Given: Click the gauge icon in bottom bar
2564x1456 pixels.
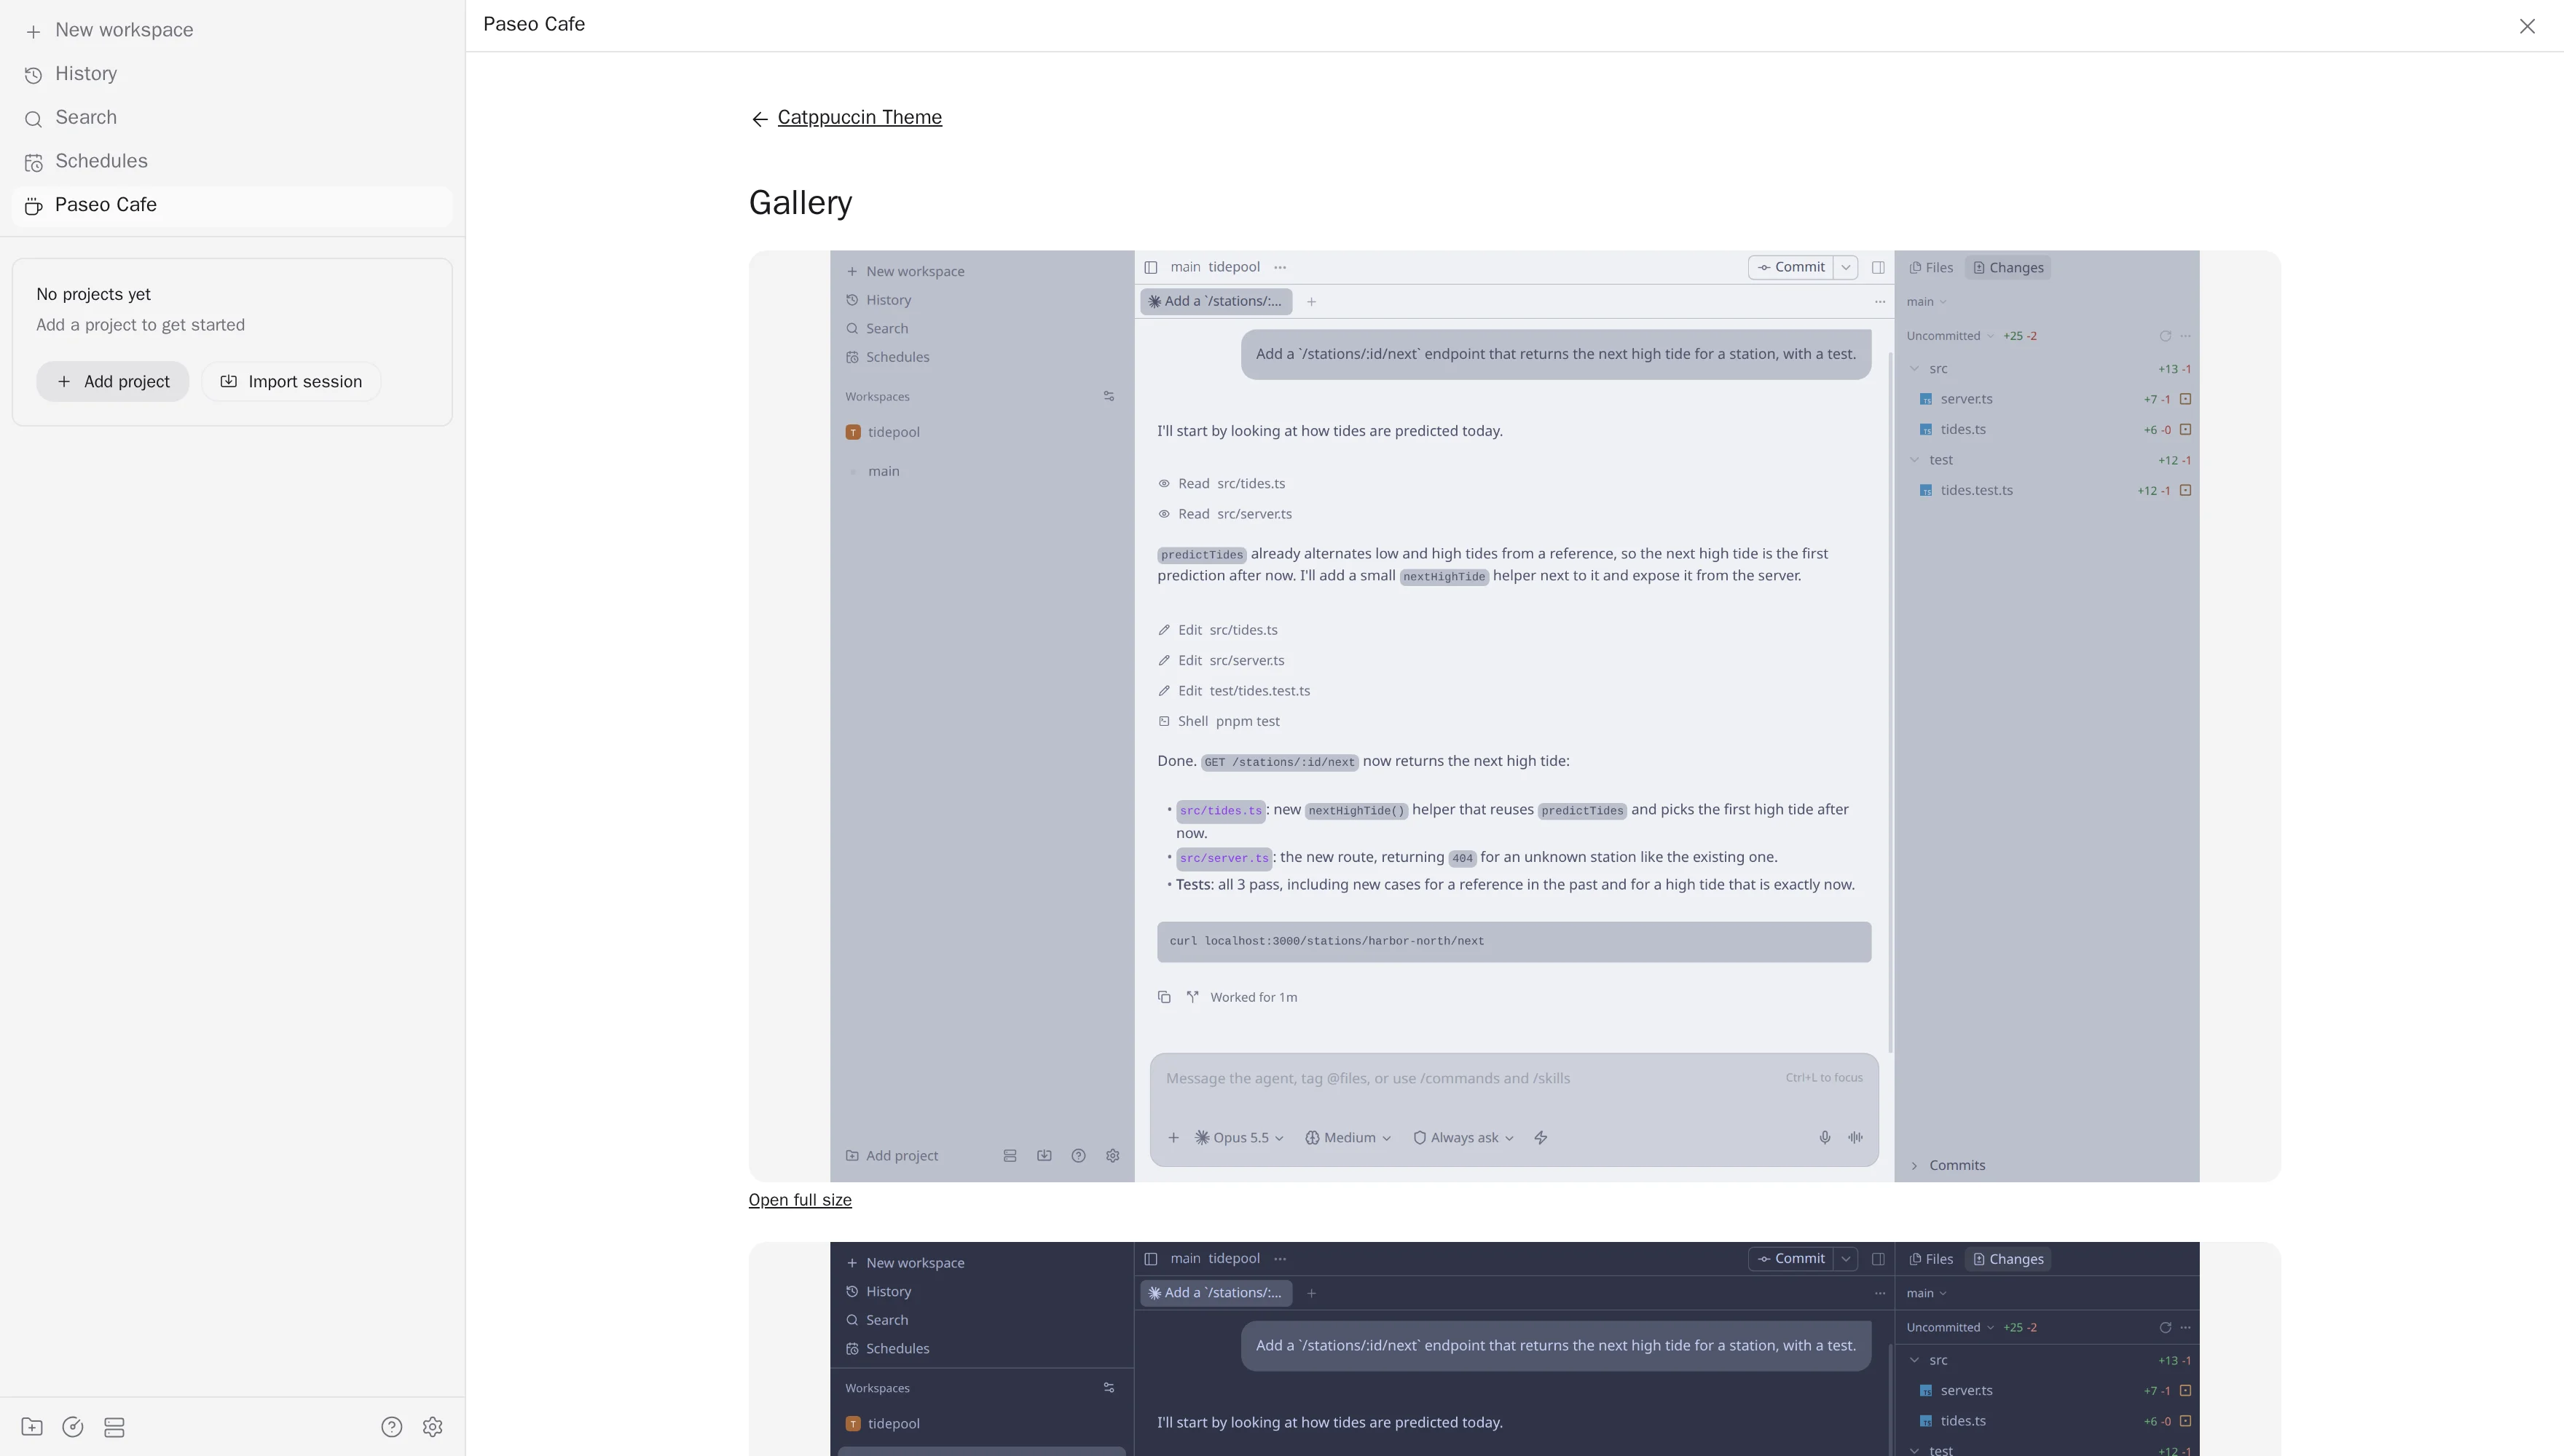Looking at the screenshot, I should 73,1427.
